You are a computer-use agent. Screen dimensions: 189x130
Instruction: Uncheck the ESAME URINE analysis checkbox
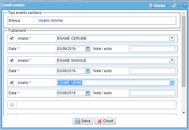point(12,82)
